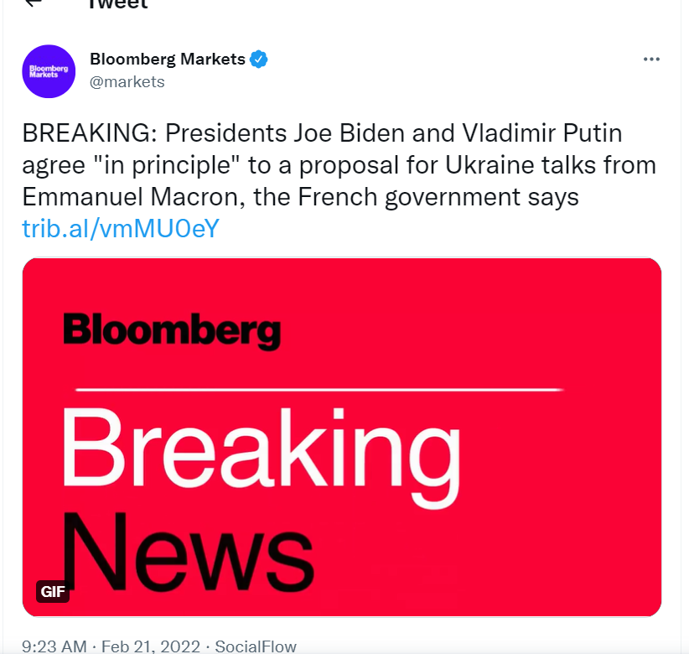Click the Tweet header title
Viewport: 689px width, 654px height.
click(x=117, y=4)
